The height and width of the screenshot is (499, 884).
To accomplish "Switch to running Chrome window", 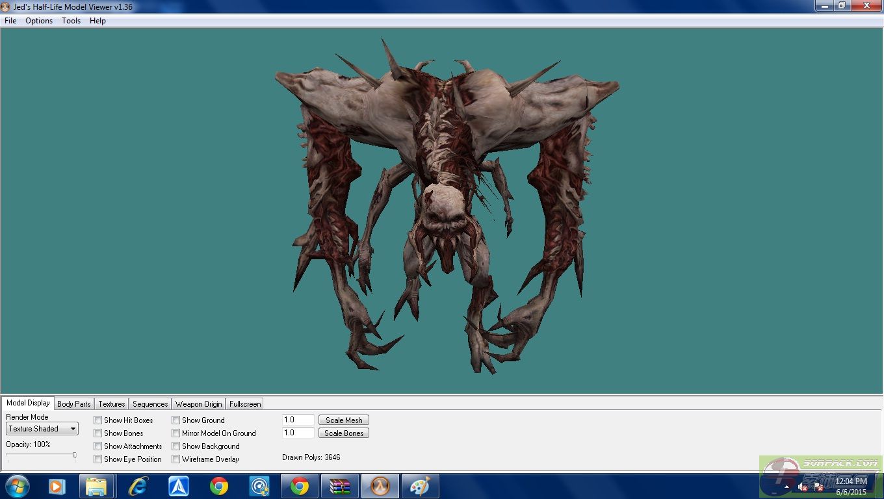I will pos(300,486).
